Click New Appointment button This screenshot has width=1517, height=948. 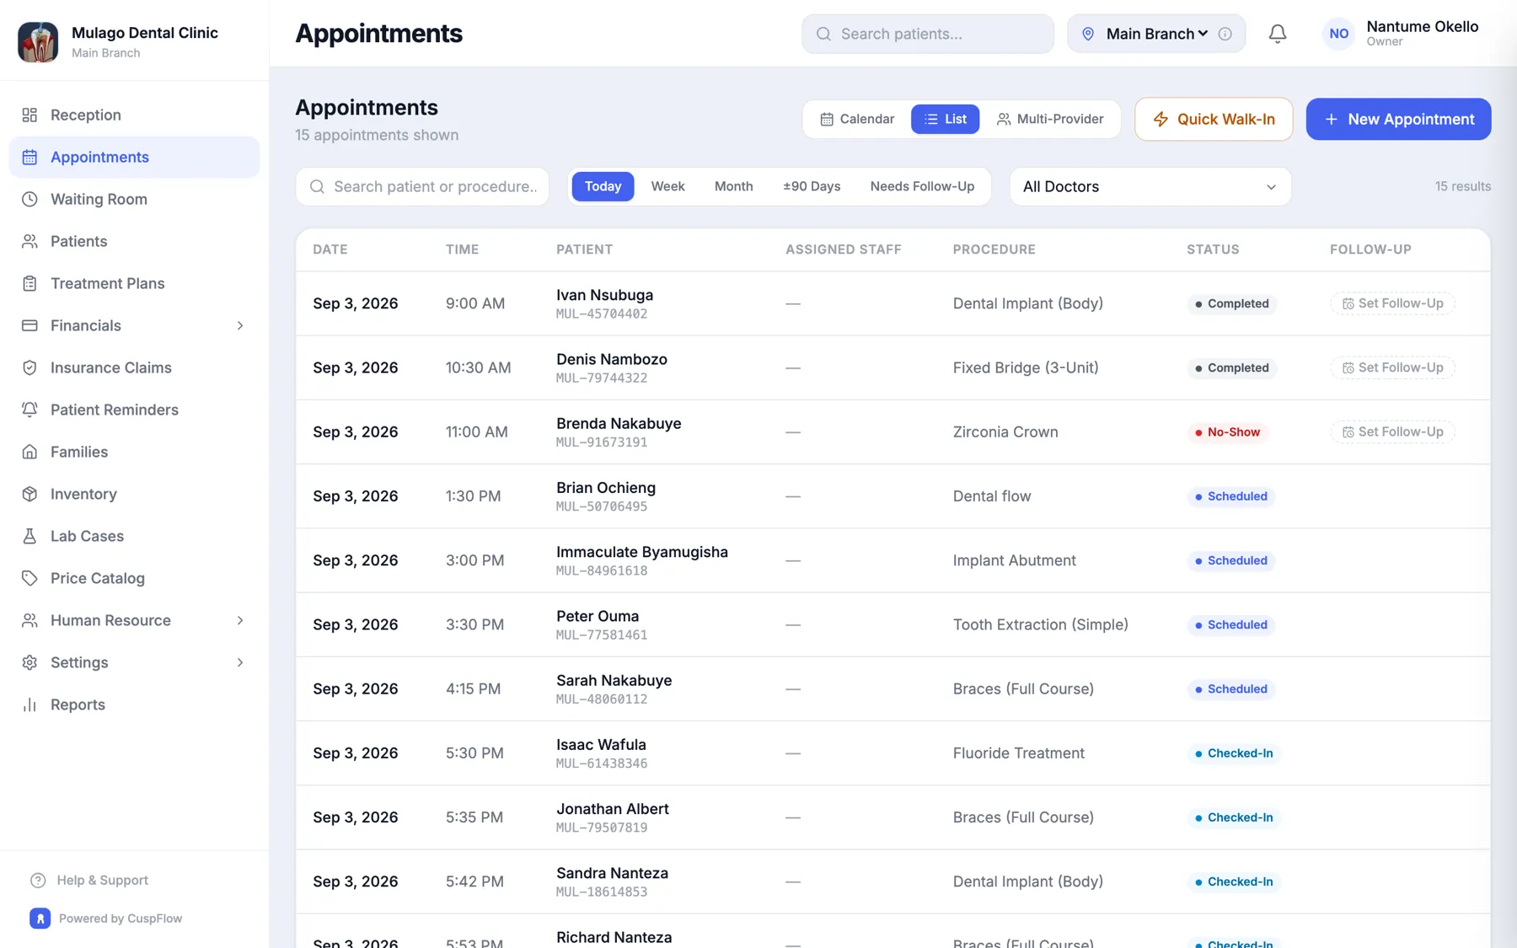(x=1398, y=119)
